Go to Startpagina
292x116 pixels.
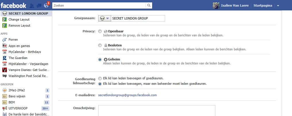pos(262,6)
